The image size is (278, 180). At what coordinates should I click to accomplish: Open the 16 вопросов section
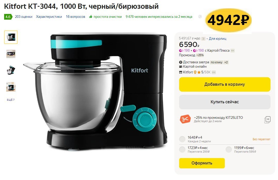tap(76, 17)
